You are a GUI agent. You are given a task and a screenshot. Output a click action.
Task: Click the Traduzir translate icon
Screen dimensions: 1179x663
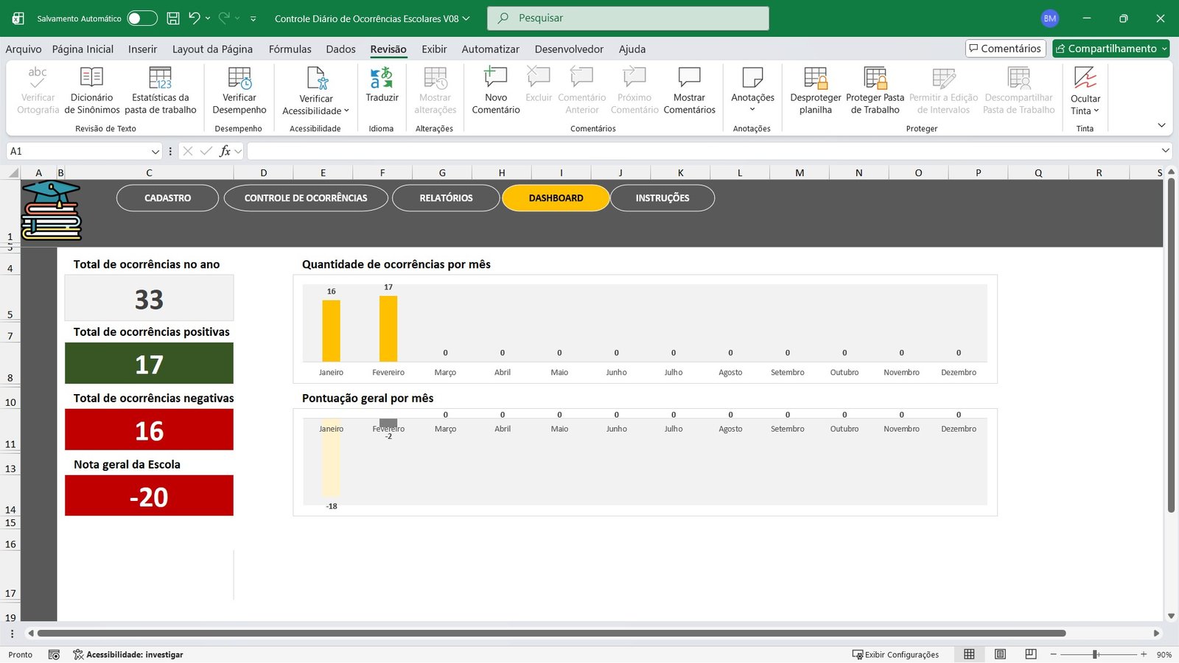(x=382, y=78)
